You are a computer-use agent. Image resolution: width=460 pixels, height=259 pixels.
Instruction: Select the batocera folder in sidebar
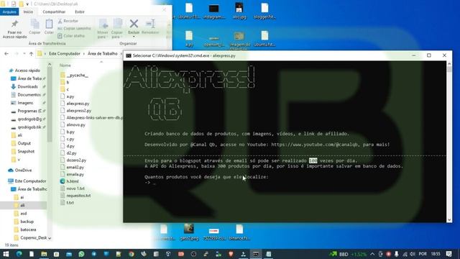28,230
